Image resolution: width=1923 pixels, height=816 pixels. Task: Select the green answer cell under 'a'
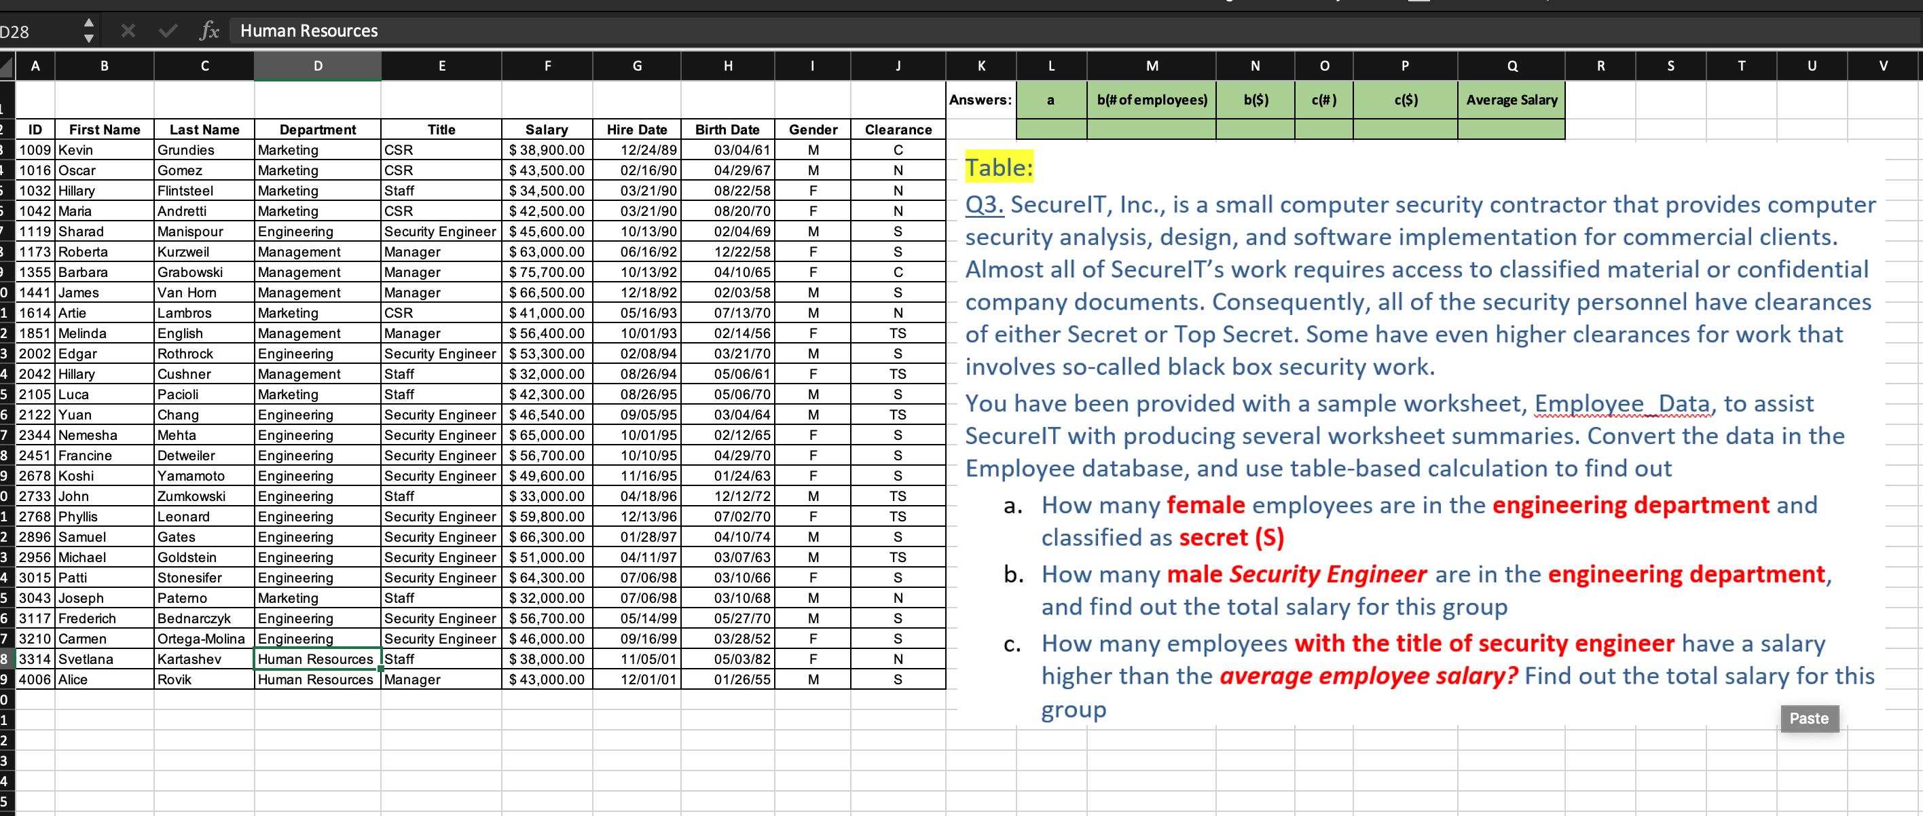pyautogui.click(x=1050, y=130)
